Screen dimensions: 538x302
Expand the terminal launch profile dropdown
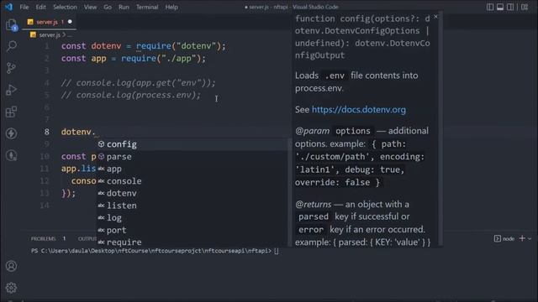click(x=530, y=238)
